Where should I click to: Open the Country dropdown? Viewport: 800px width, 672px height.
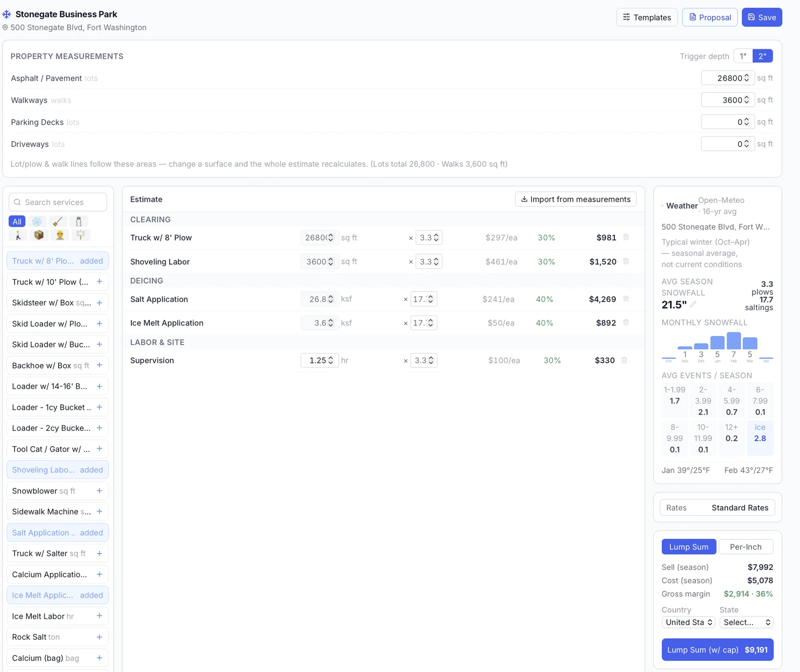click(x=688, y=622)
